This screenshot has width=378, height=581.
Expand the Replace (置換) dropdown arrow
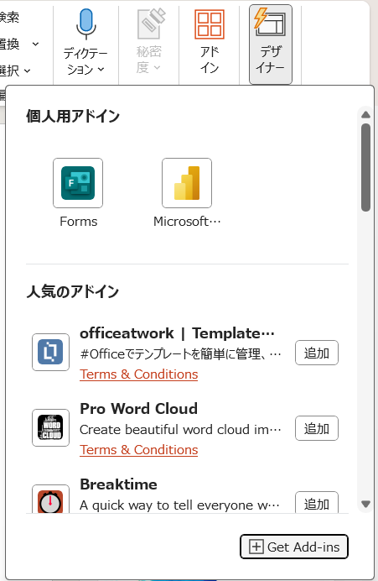[x=35, y=44]
